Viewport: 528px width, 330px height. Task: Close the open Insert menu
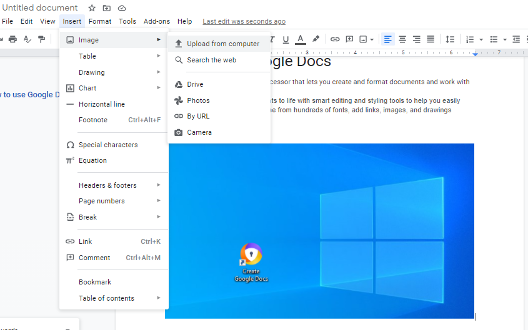(x=72, y=21)
